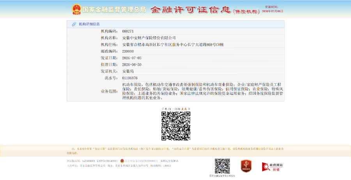Click the 更新时间 date in header
Screen dimensions: 351x180
pyautogui.click(x=273, y=11)
